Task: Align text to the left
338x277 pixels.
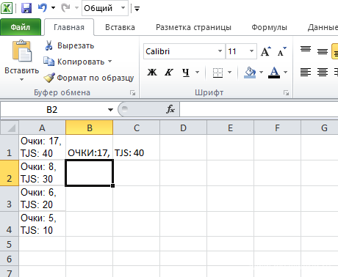Action: pos(306,72)
